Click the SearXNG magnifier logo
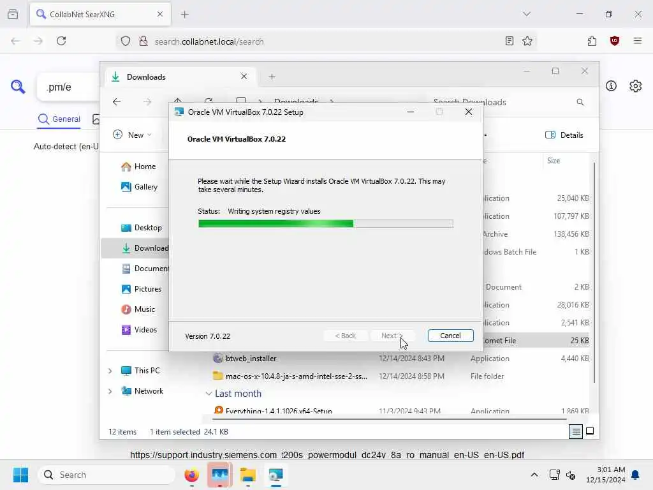 click(18, 87)
